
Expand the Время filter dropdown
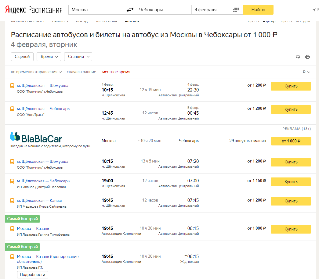click(x=49, y=57)
